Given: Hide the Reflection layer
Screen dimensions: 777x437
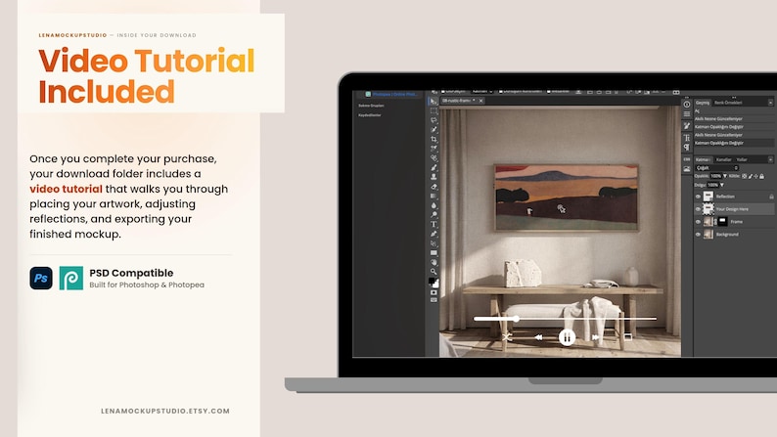Looking at the screenshot, I should 698,197.
